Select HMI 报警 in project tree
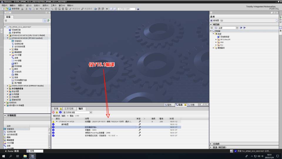The image size is (282, 159). [x=18, y=61]
